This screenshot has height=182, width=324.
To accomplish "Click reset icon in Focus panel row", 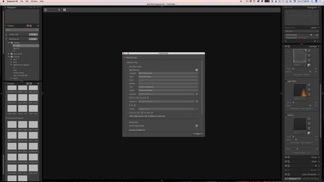I will tap(289, 157).
